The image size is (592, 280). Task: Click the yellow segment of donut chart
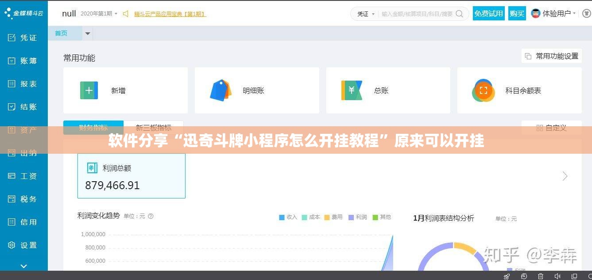[x=465, y=249]
